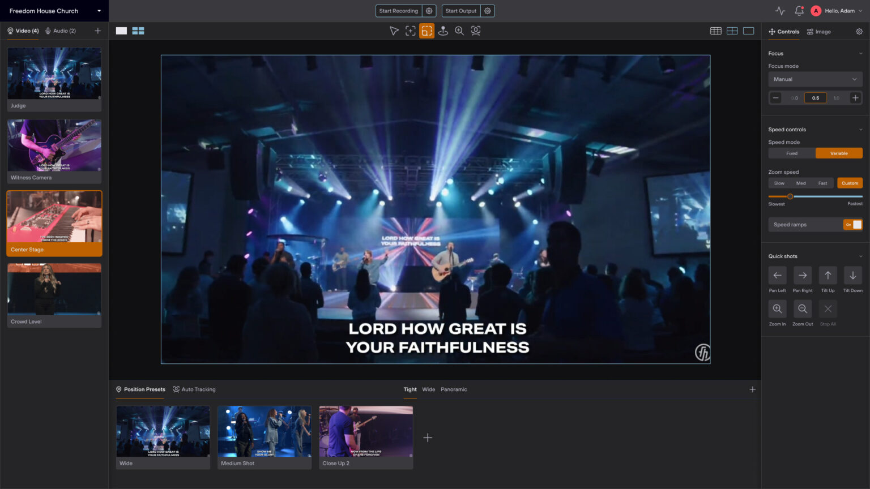870x489 pixels.
Task: Click the joystick control icon
Action: point(443,31)
